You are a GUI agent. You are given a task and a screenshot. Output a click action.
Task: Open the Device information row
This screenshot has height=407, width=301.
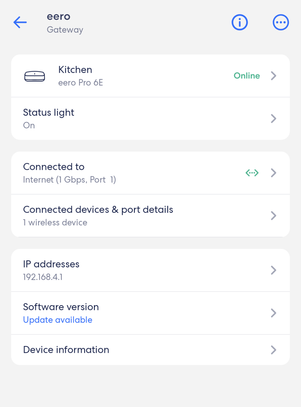pos(66,350)
